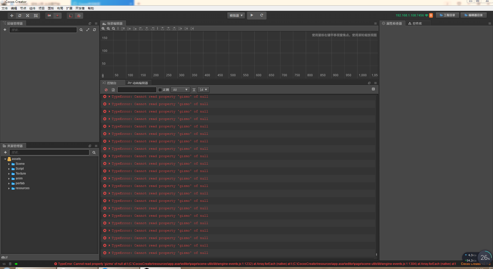Screen dimensions: 493x269
Task: Expand the Scene folder
Action: [9, 164]
